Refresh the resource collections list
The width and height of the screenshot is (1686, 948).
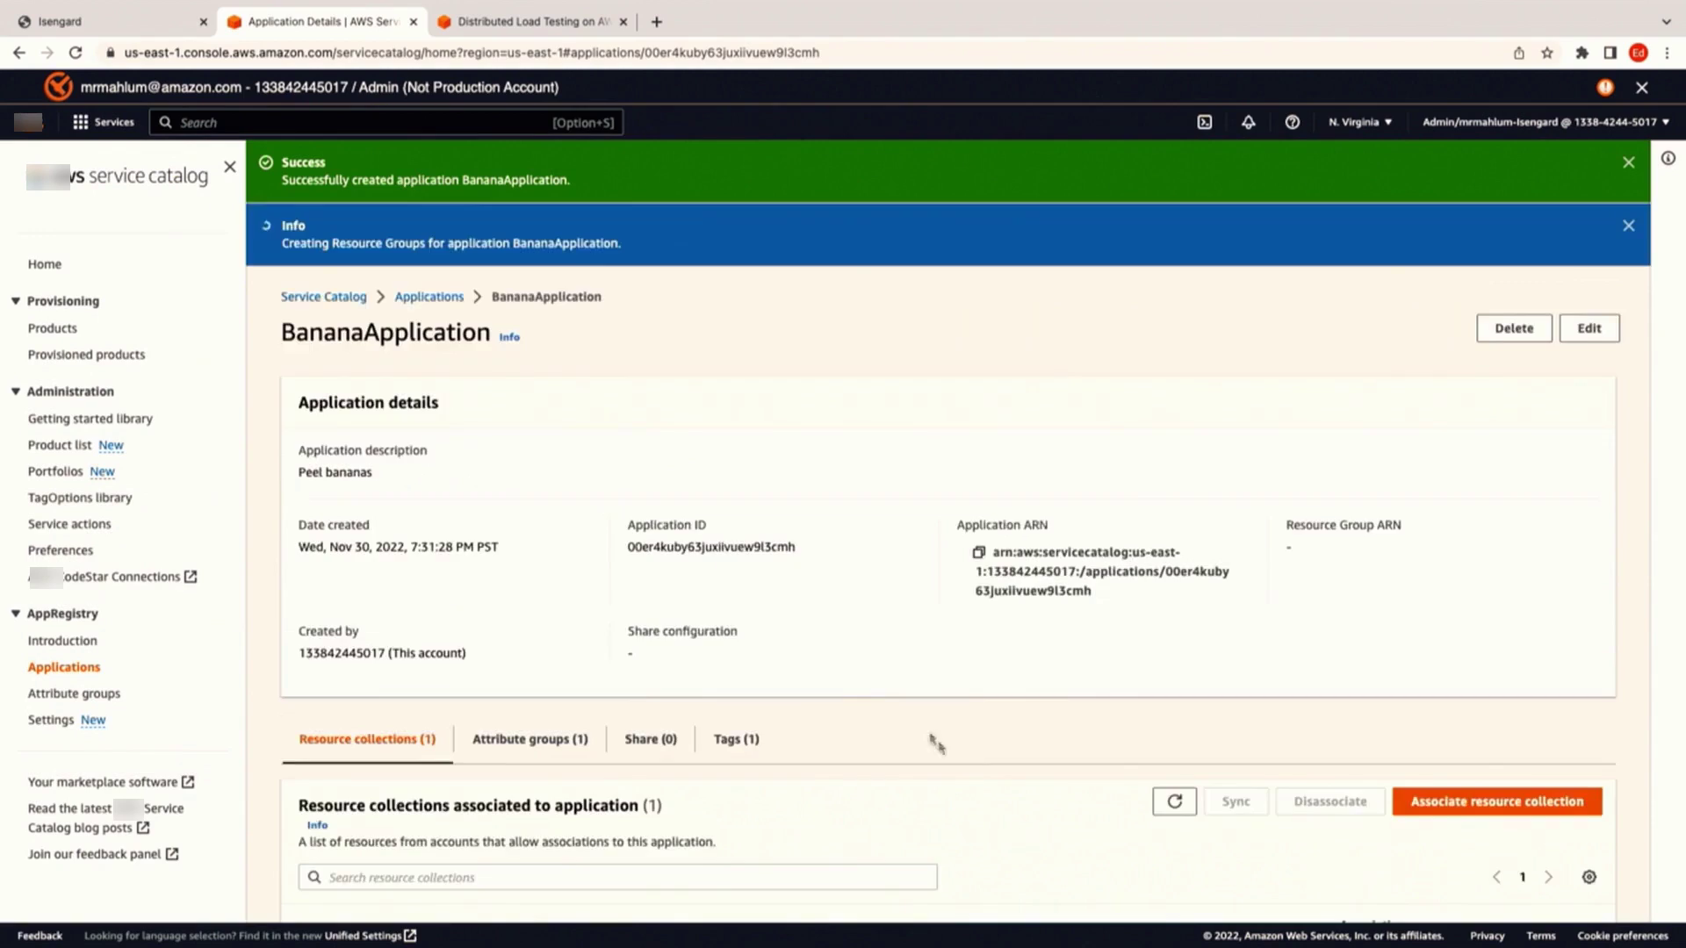1174,801
